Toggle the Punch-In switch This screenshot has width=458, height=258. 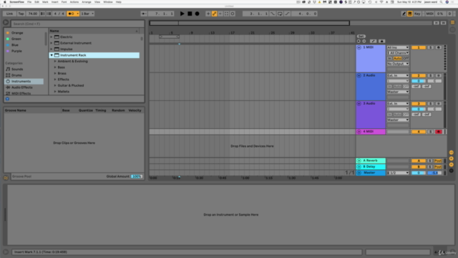273,14
